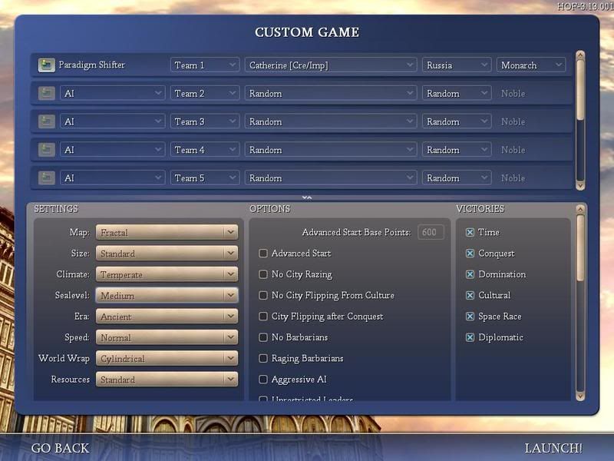Viewport: 614px width, 461px height.
Task: Open the Monarch difficulty dropdown
Action: (531, 65)
